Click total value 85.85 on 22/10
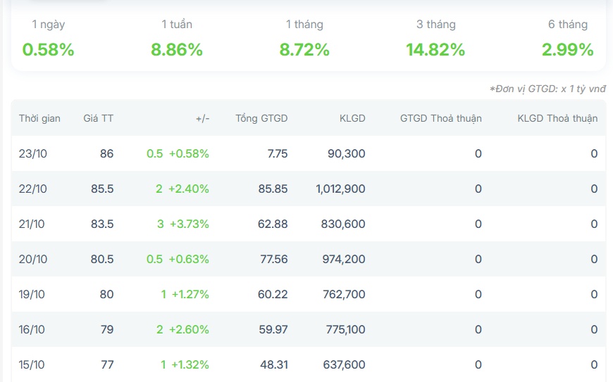This screenshot has height=382, width=613. coord(273,189)
